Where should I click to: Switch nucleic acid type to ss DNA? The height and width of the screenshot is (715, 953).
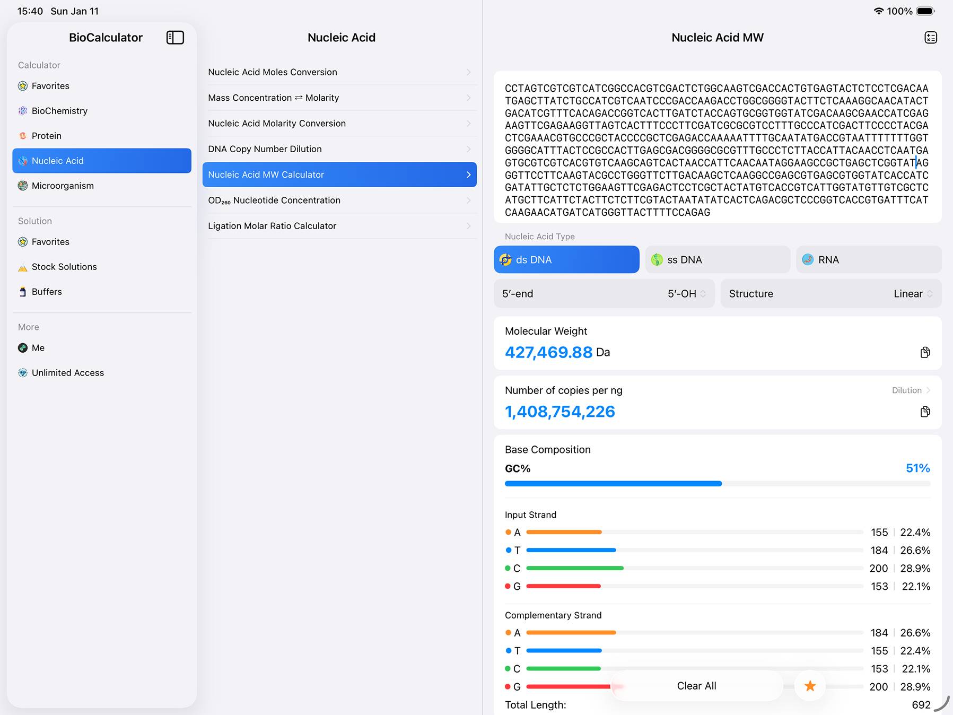(x=717, y=260)
